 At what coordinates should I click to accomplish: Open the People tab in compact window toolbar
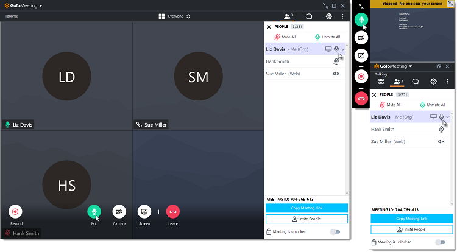click(x=399, y=82)
